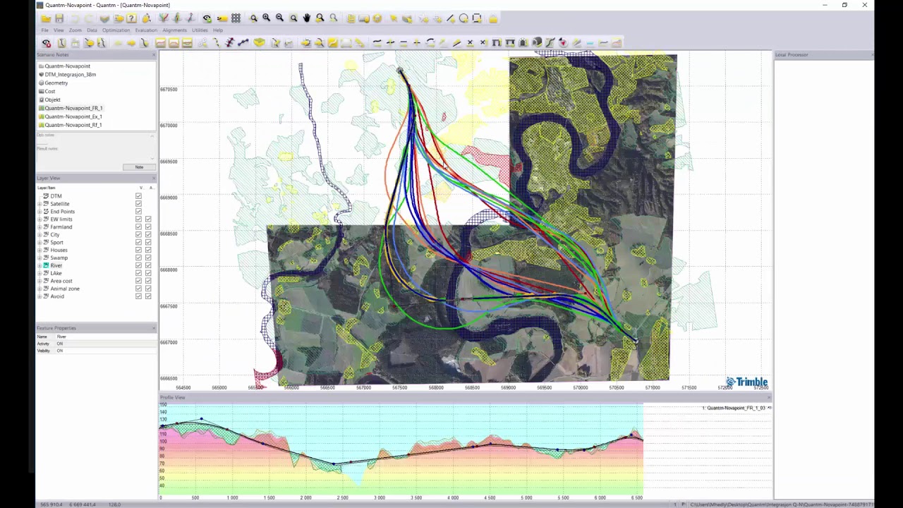This screenshot has height=508, width=903.
Task: Open the Evaluation menu
Action: pos(146,30)
